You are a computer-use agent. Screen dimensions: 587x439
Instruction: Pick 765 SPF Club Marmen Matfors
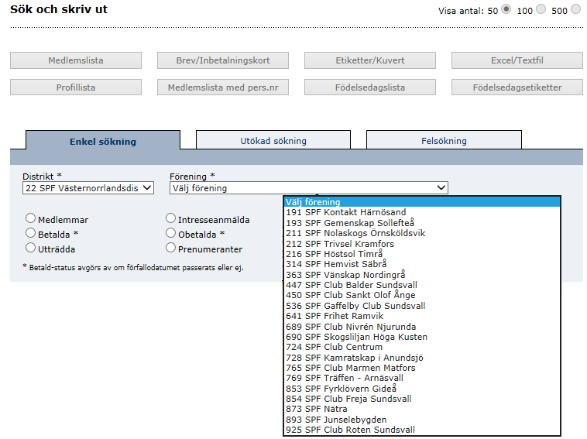pos(422,368)
